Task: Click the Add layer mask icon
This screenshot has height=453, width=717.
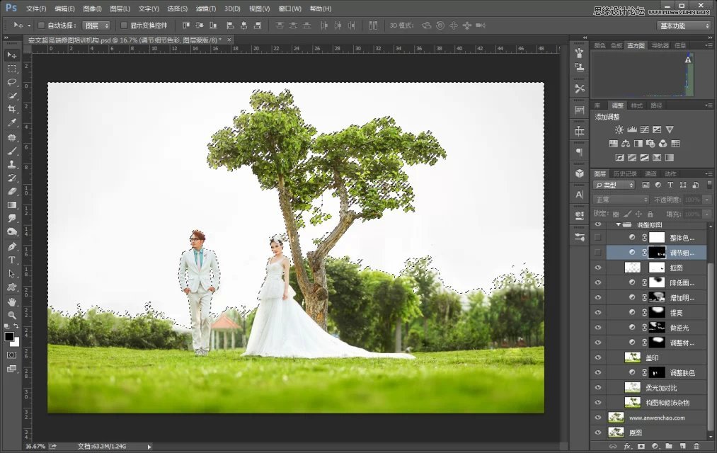Action: click(641, 445)
